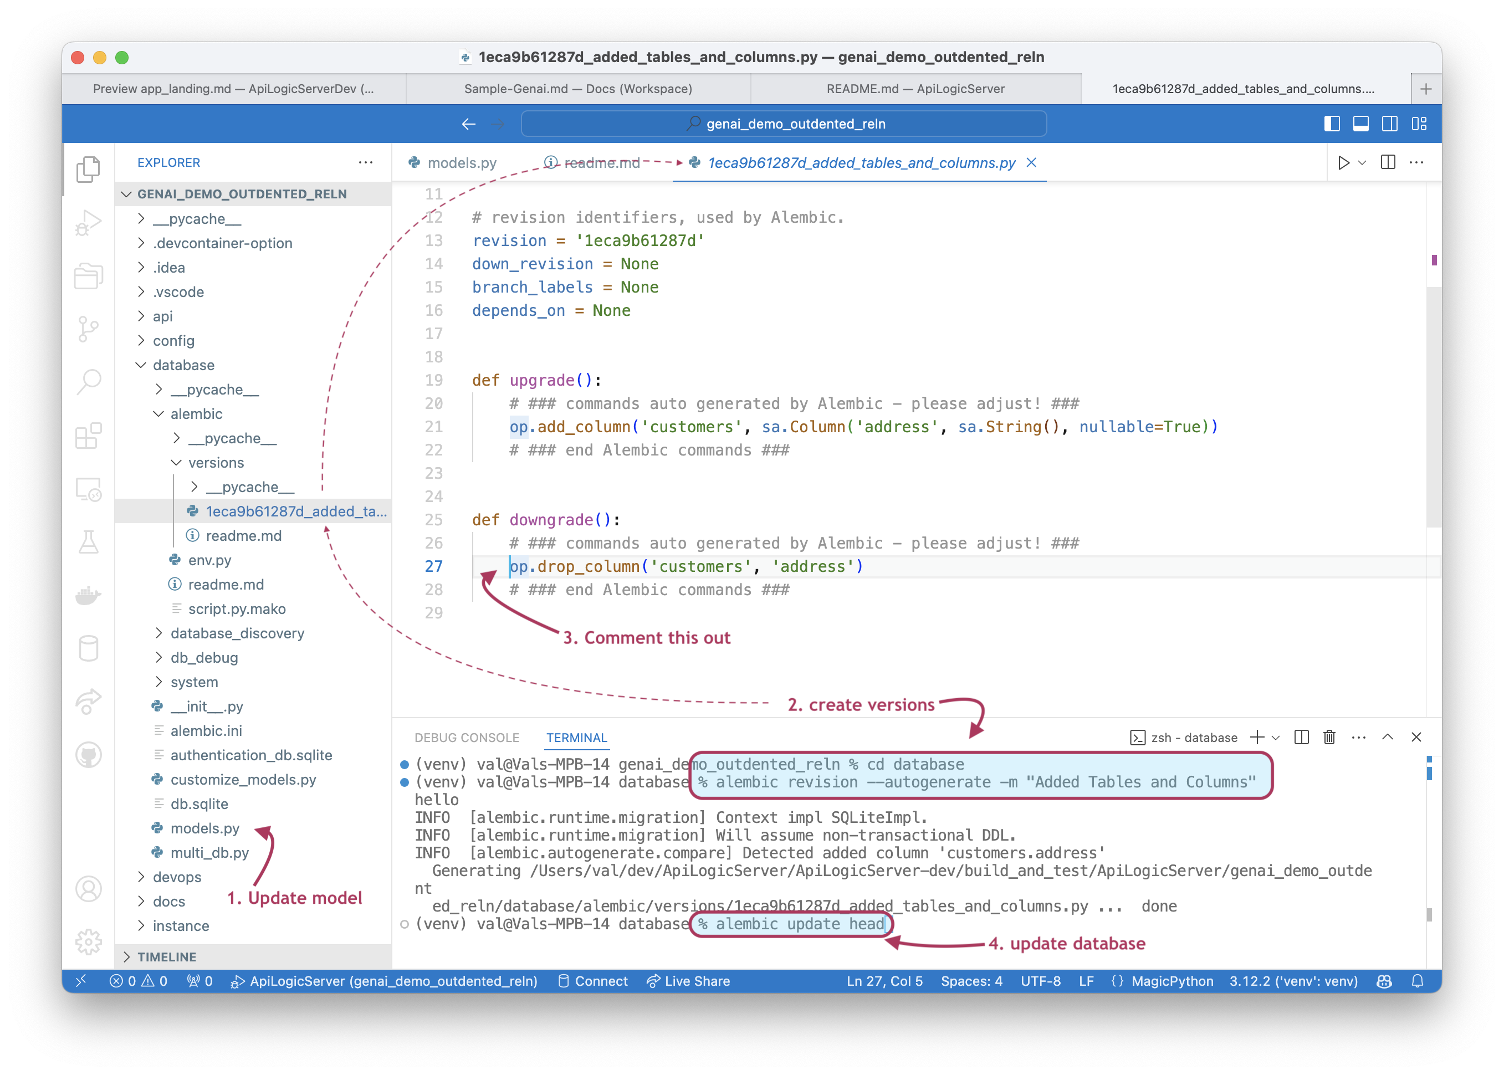
Task: Open the Docker view
Action: [x=88, y=596]
